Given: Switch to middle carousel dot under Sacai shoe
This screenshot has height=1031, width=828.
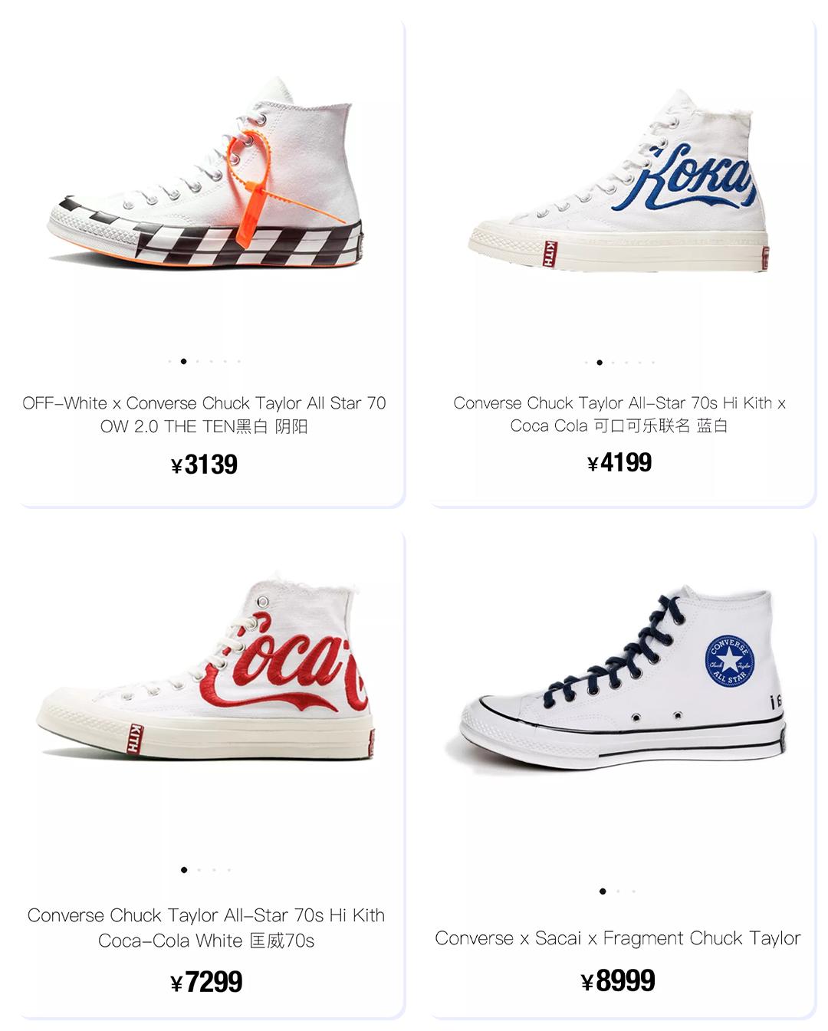Looking at the screenshot, I should click(x=619, y=891).
